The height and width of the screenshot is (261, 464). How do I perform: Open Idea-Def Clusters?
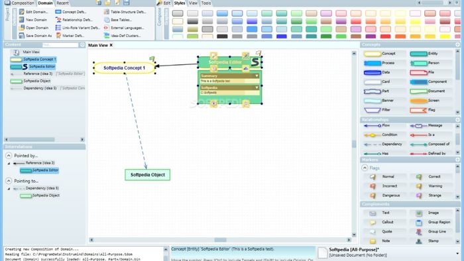coord(122,36)
